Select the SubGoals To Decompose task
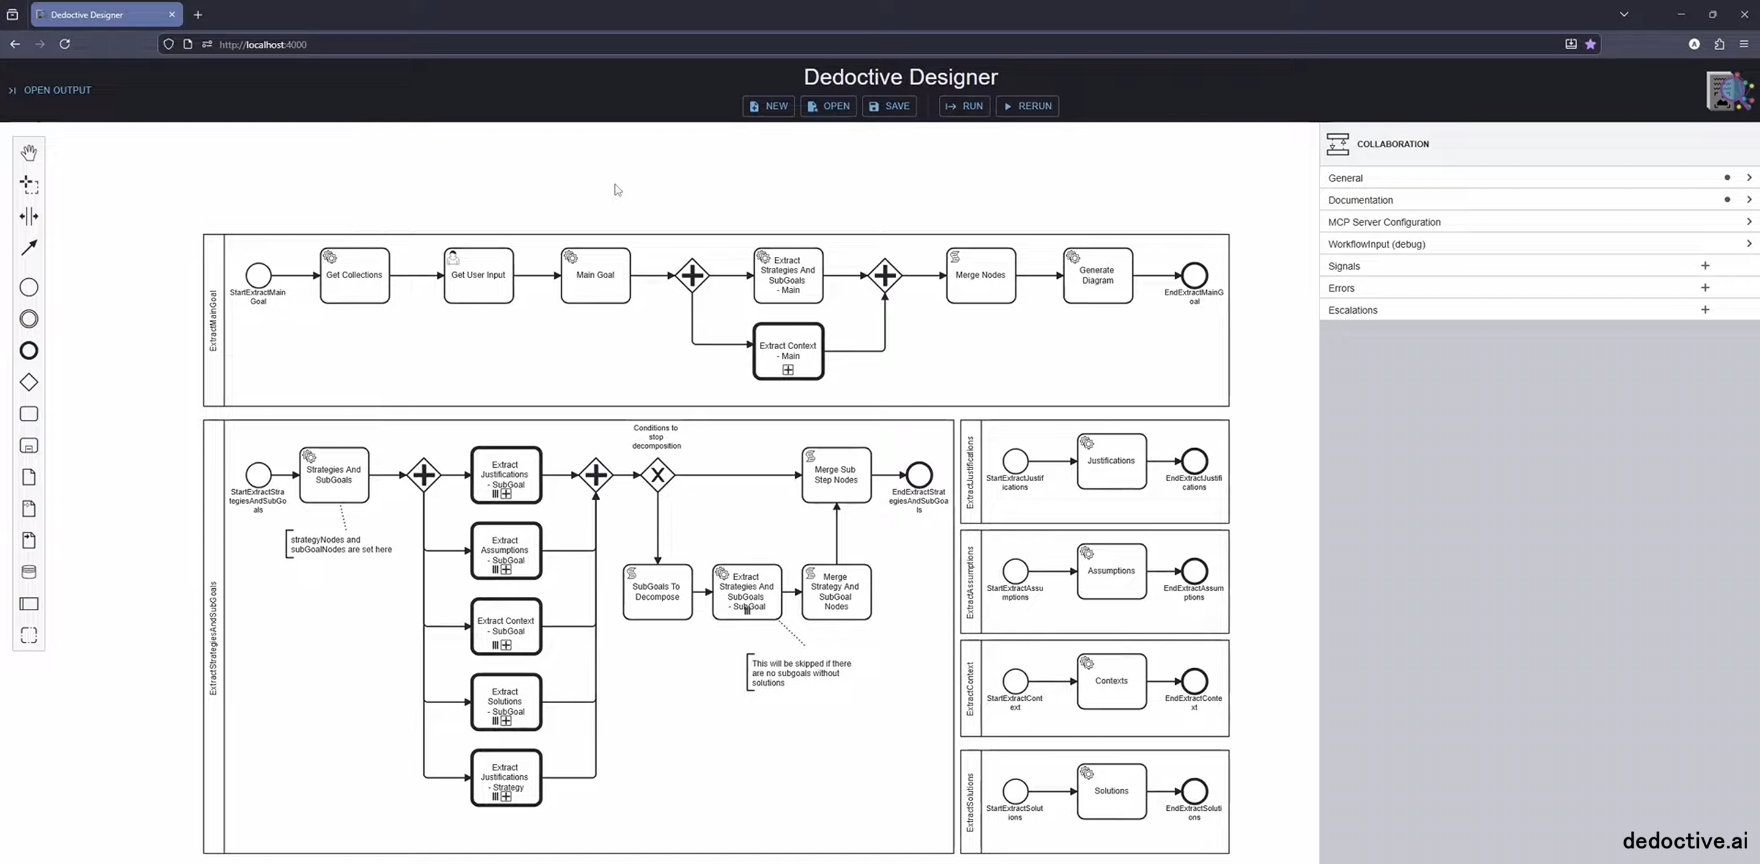Screen dimensions: 1760x864 click(657, 591)
